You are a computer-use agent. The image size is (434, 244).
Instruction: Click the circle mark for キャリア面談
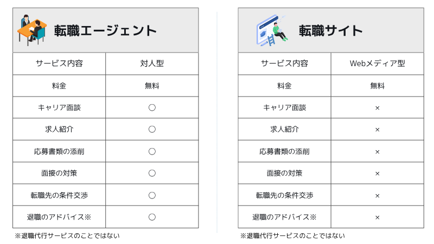[152, 107]
